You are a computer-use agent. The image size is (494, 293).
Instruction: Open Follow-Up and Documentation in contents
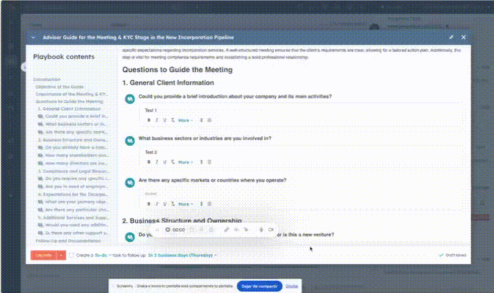[68, 241]
